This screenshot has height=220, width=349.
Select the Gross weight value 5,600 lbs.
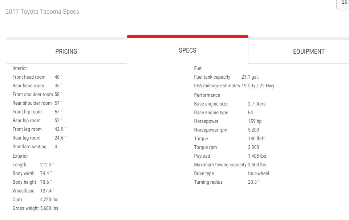(50, 208)
